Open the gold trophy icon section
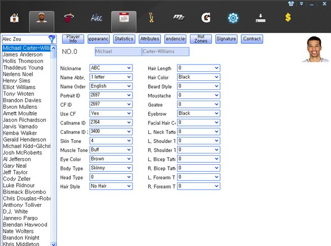The height and width of the screenshot is (246, 331). [151, 19]
